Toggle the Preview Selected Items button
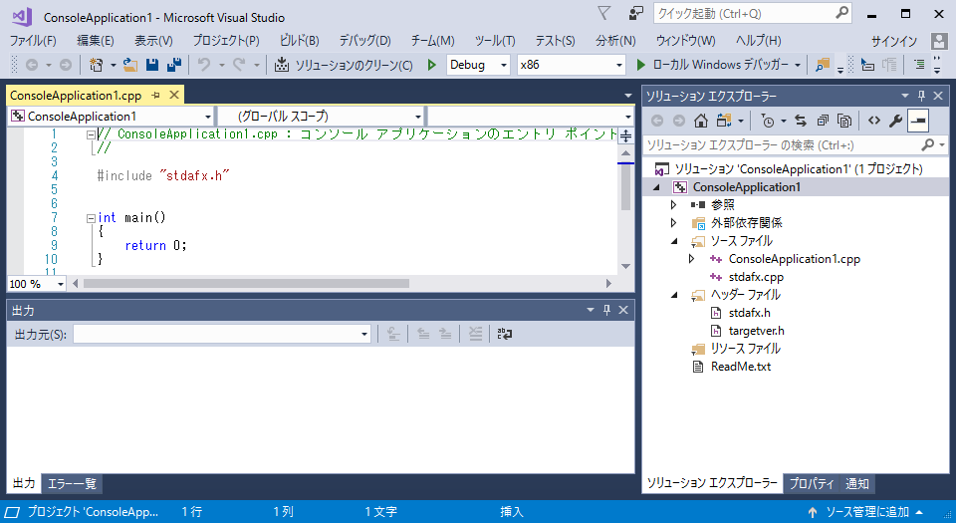The image size is (956, 523). click(917, 121)
